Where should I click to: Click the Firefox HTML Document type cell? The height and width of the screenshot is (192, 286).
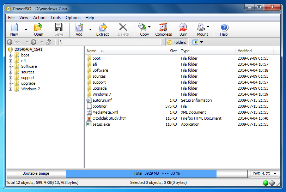pos(201,118)
